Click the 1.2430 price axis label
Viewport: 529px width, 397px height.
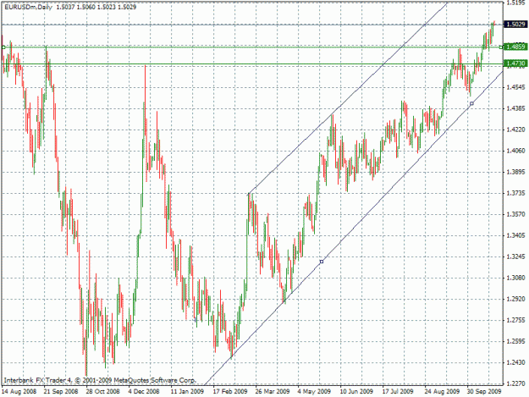[515, 362]
